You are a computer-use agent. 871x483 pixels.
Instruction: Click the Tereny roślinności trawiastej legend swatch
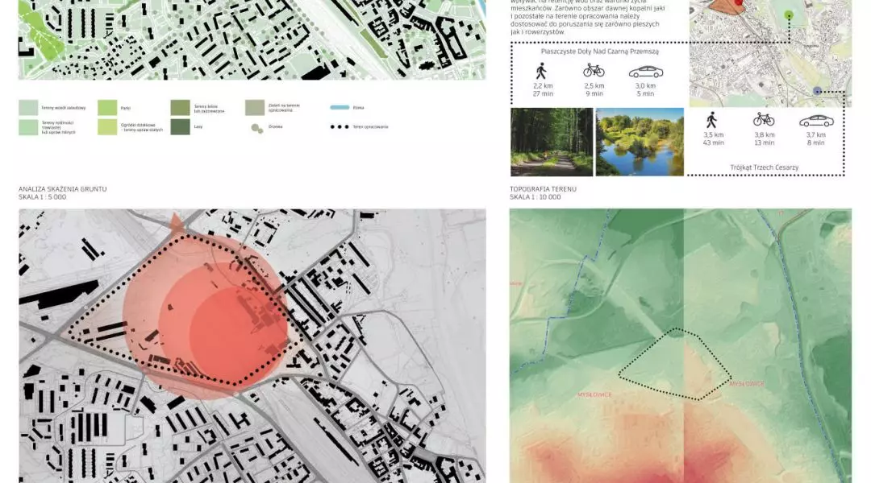click(28, 127)
